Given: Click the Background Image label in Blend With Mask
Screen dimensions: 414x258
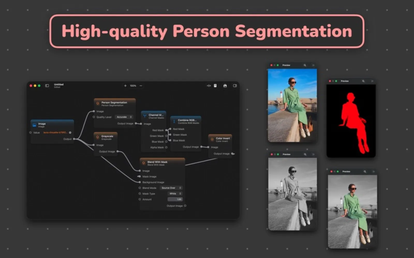Looking at the screenshot, I should [153, 182].
